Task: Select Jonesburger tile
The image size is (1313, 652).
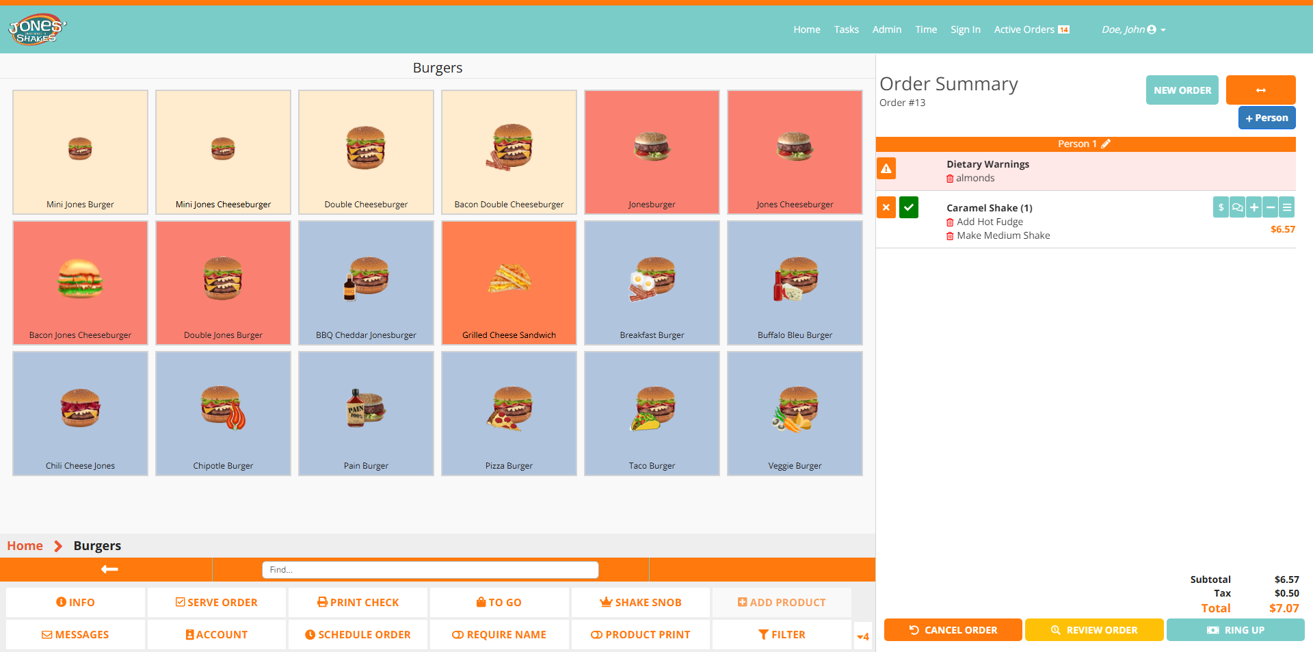Action: tap(652, 152)
